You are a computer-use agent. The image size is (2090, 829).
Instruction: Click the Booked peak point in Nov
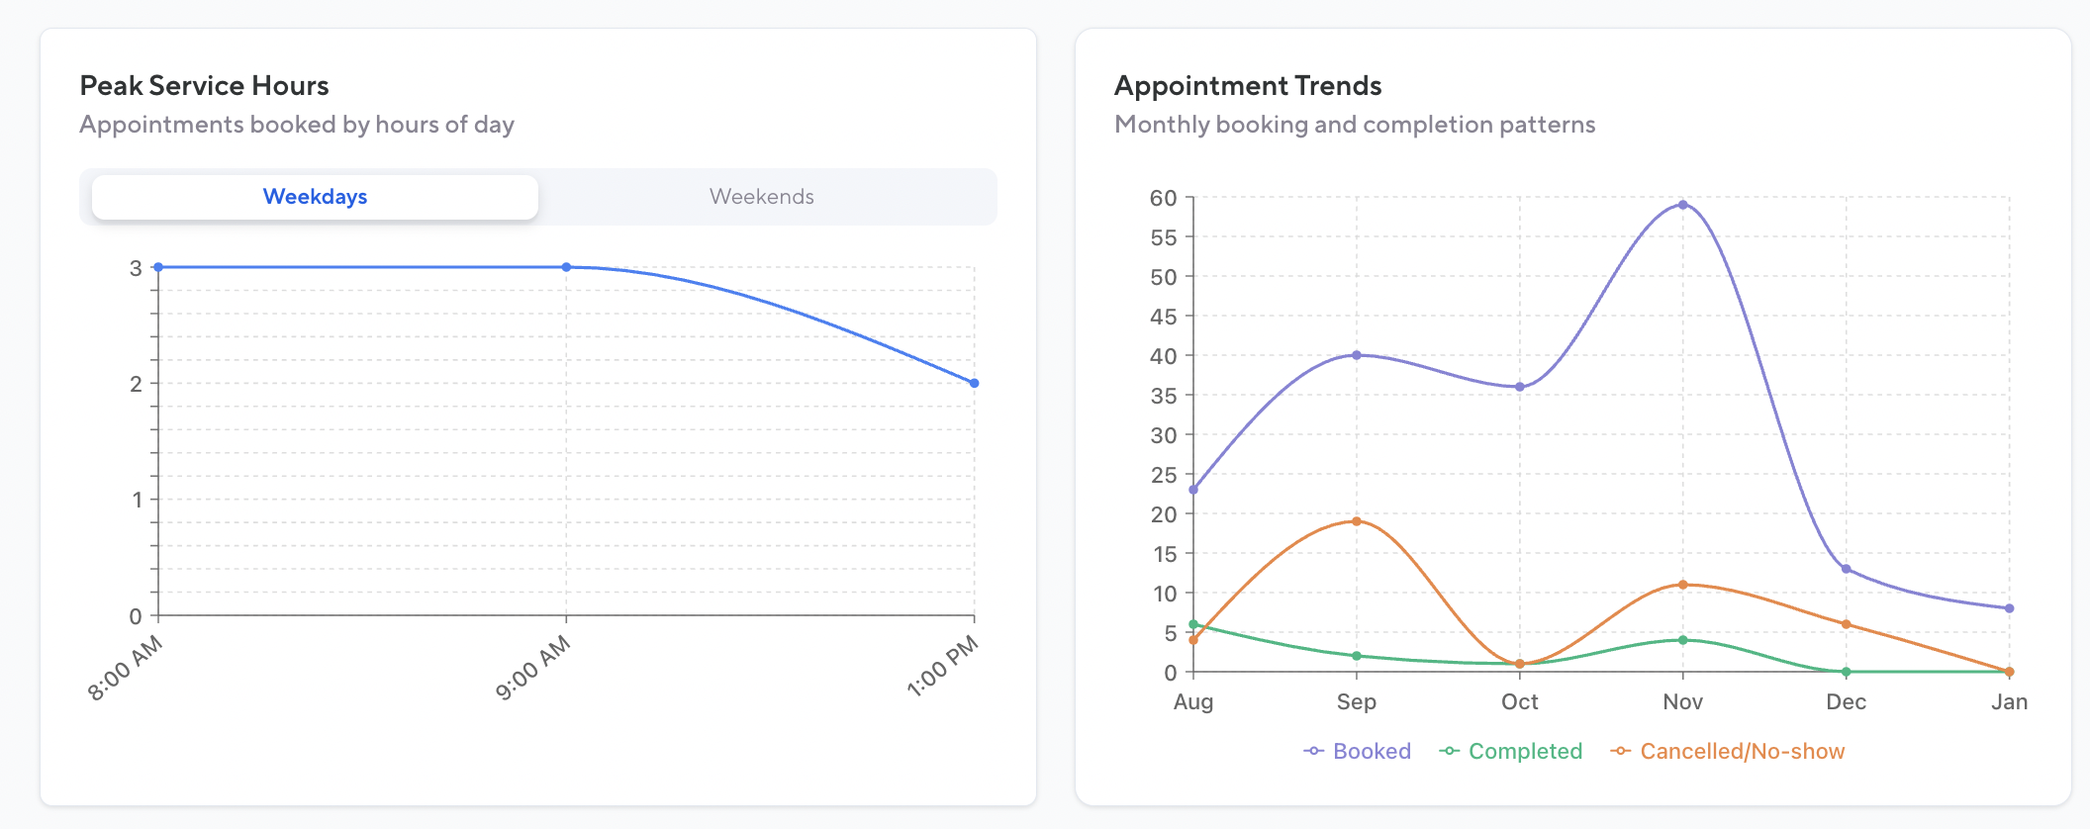1682,205
